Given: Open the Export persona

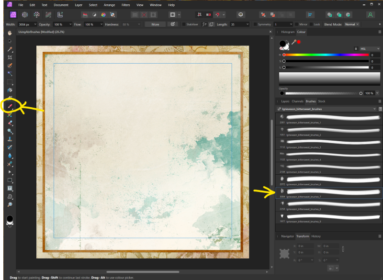Looking at the screenshot, I should click(x=60, y=15).
